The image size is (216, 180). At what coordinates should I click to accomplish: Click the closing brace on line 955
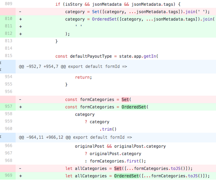click(66, 85)
